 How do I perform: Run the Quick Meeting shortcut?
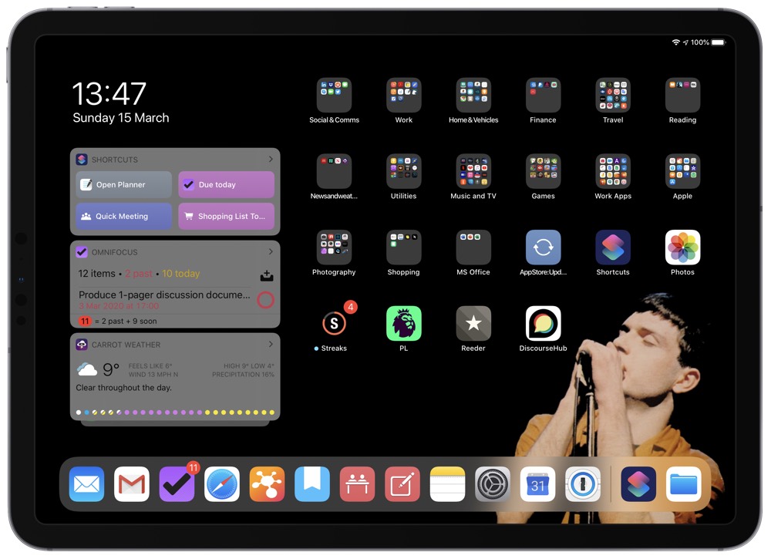[124, 217]
